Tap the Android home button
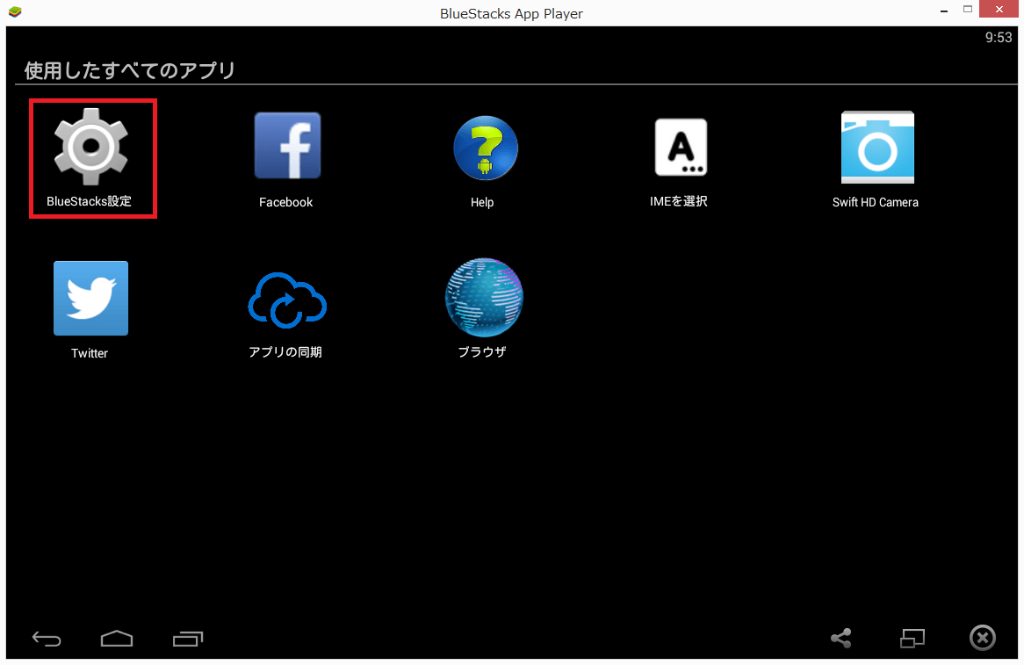Screen dimensions: 1024x665 tap(117, 639)
